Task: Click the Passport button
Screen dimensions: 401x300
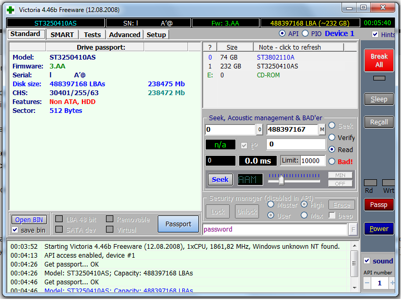Action: 178,224
